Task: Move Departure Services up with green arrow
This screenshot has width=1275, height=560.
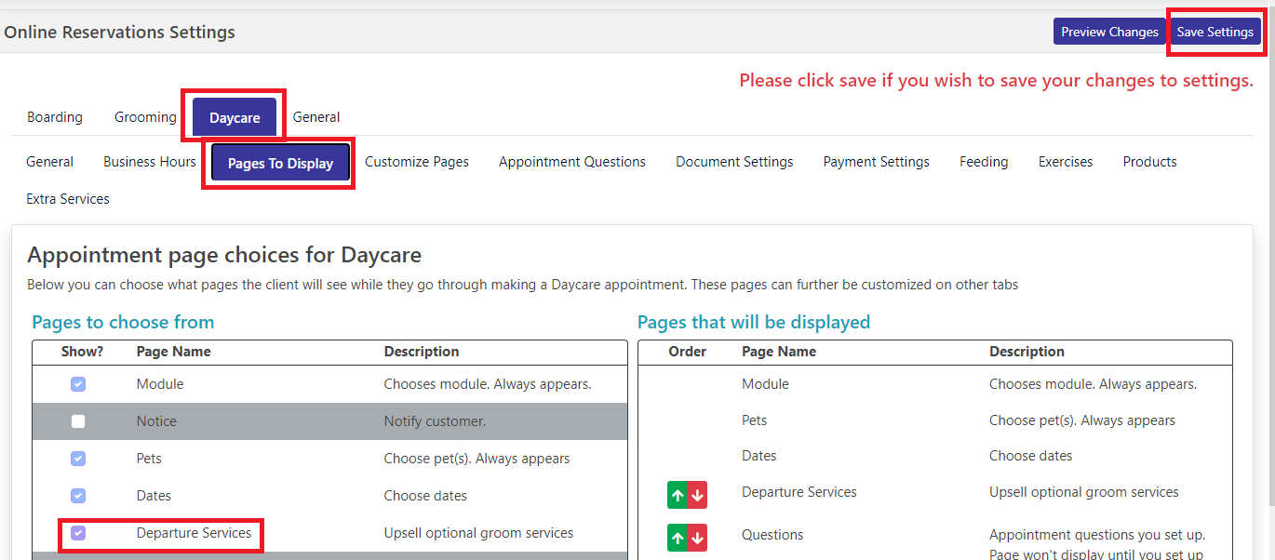Action: [678, 495]
